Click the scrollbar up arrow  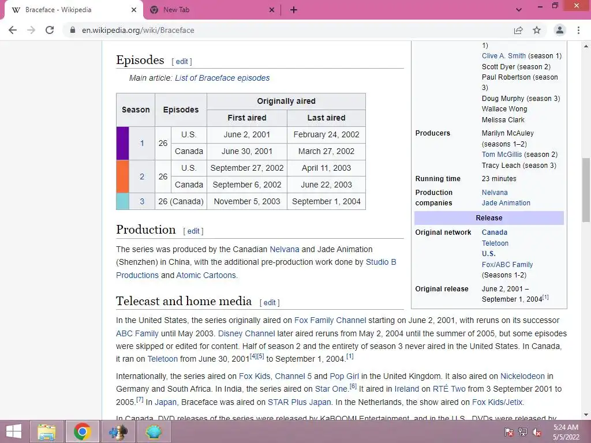[586, 46]
